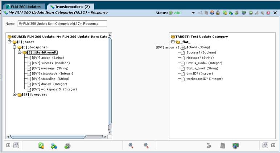
Task: Expand the [E?] jbrequest node
Action: pyautogui.click(x=15, y=94)
